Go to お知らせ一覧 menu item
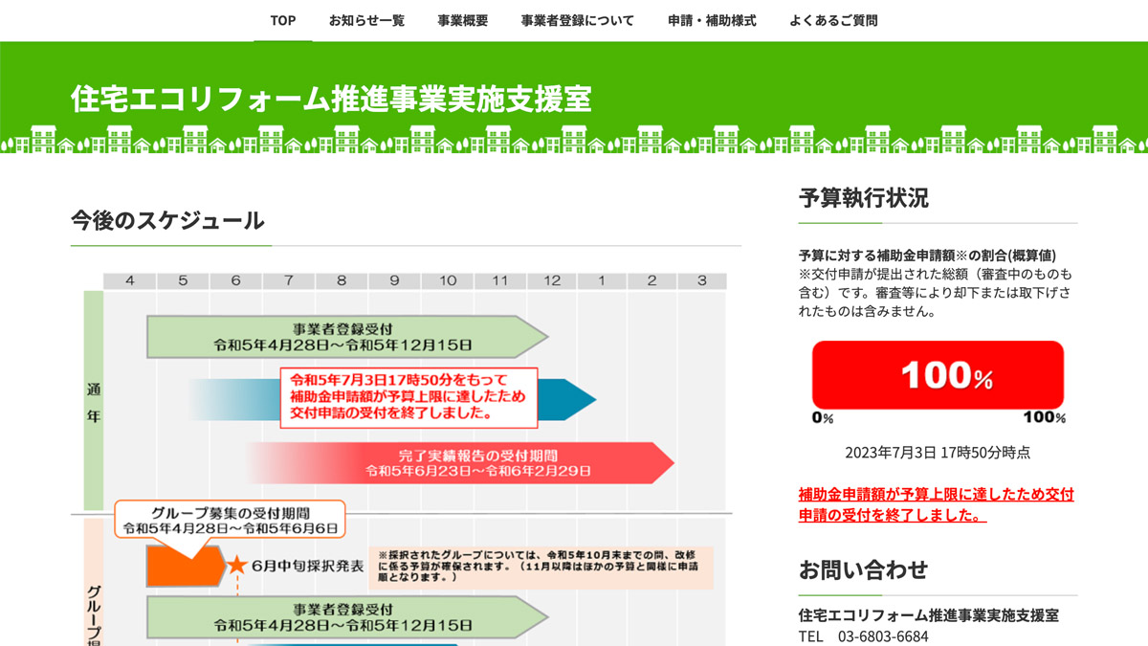The height and width of the screenshot is (646, 1148). (366, 20)
